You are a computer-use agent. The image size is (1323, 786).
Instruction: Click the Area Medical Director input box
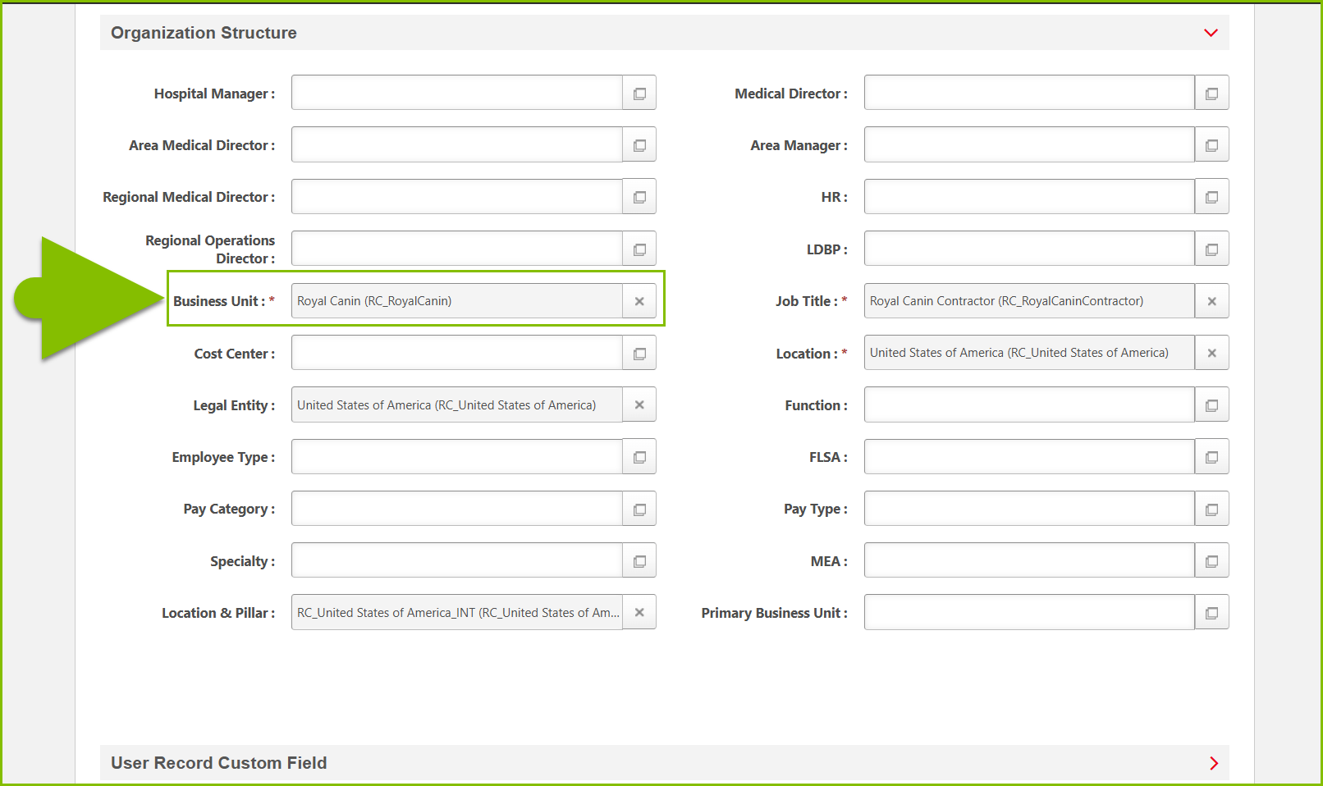pos(456,144)
